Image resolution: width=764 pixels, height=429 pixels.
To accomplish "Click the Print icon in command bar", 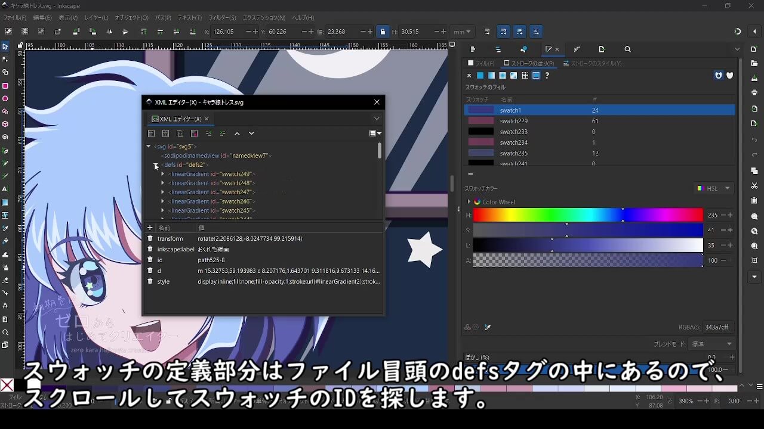I will tap(755, 92).
